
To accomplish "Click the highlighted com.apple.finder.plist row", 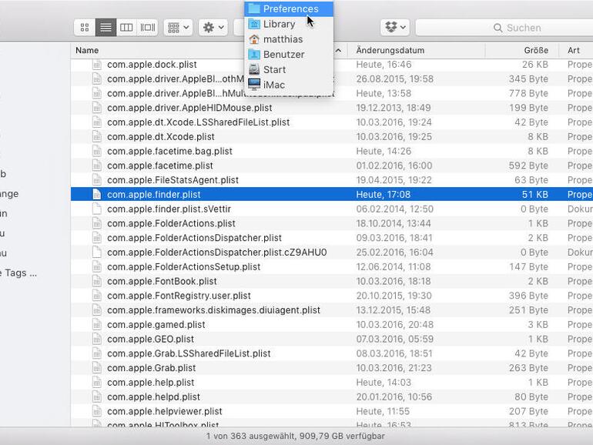I will [332, 194].
